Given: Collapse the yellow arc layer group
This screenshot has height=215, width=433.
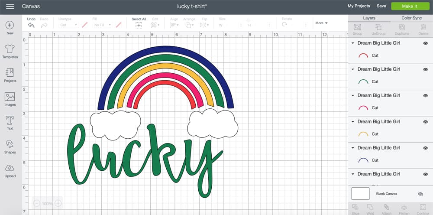Looking at the screenshot, I should 352,122.
